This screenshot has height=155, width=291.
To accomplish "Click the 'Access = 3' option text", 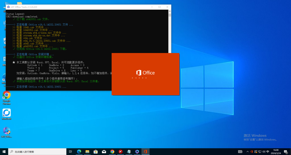I will click(x=78, y=65).
